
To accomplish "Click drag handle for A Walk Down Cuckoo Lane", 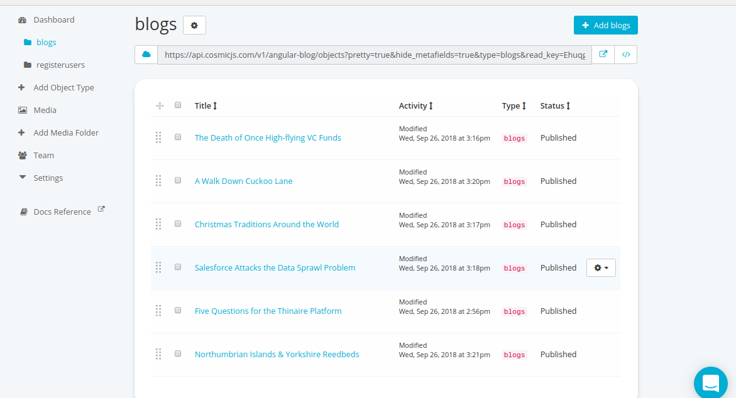I will 158,181.
